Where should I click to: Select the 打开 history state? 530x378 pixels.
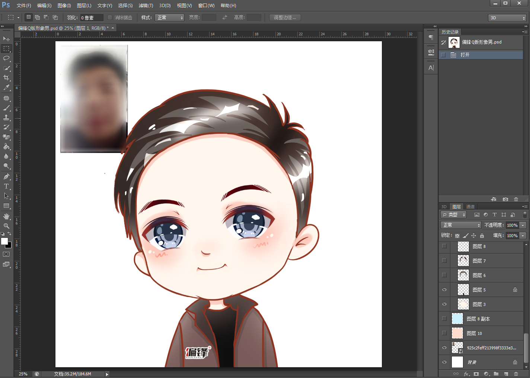(481, 55)
